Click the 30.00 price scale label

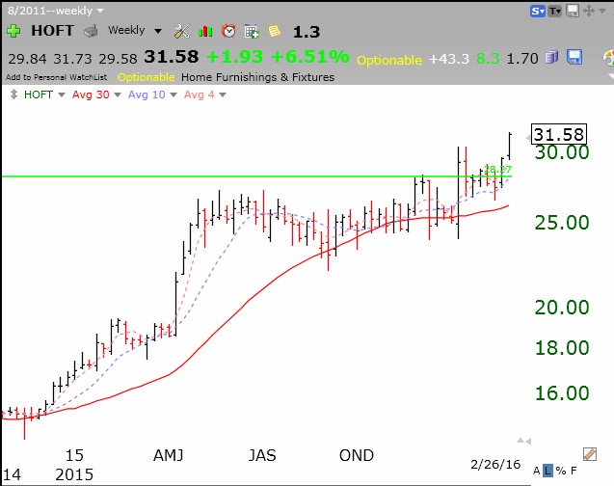coord(562,152)
